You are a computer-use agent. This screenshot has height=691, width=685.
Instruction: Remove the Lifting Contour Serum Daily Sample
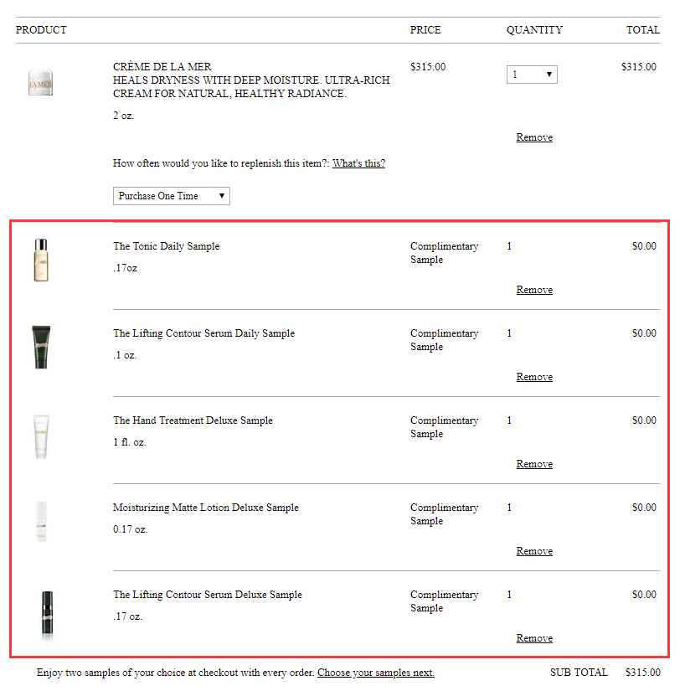pyautogui.click(x=534, y=377)
